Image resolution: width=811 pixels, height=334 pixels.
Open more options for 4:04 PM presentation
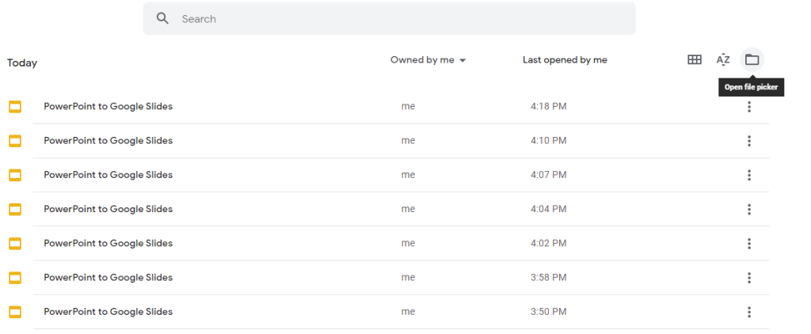click(x=749, y=210)
